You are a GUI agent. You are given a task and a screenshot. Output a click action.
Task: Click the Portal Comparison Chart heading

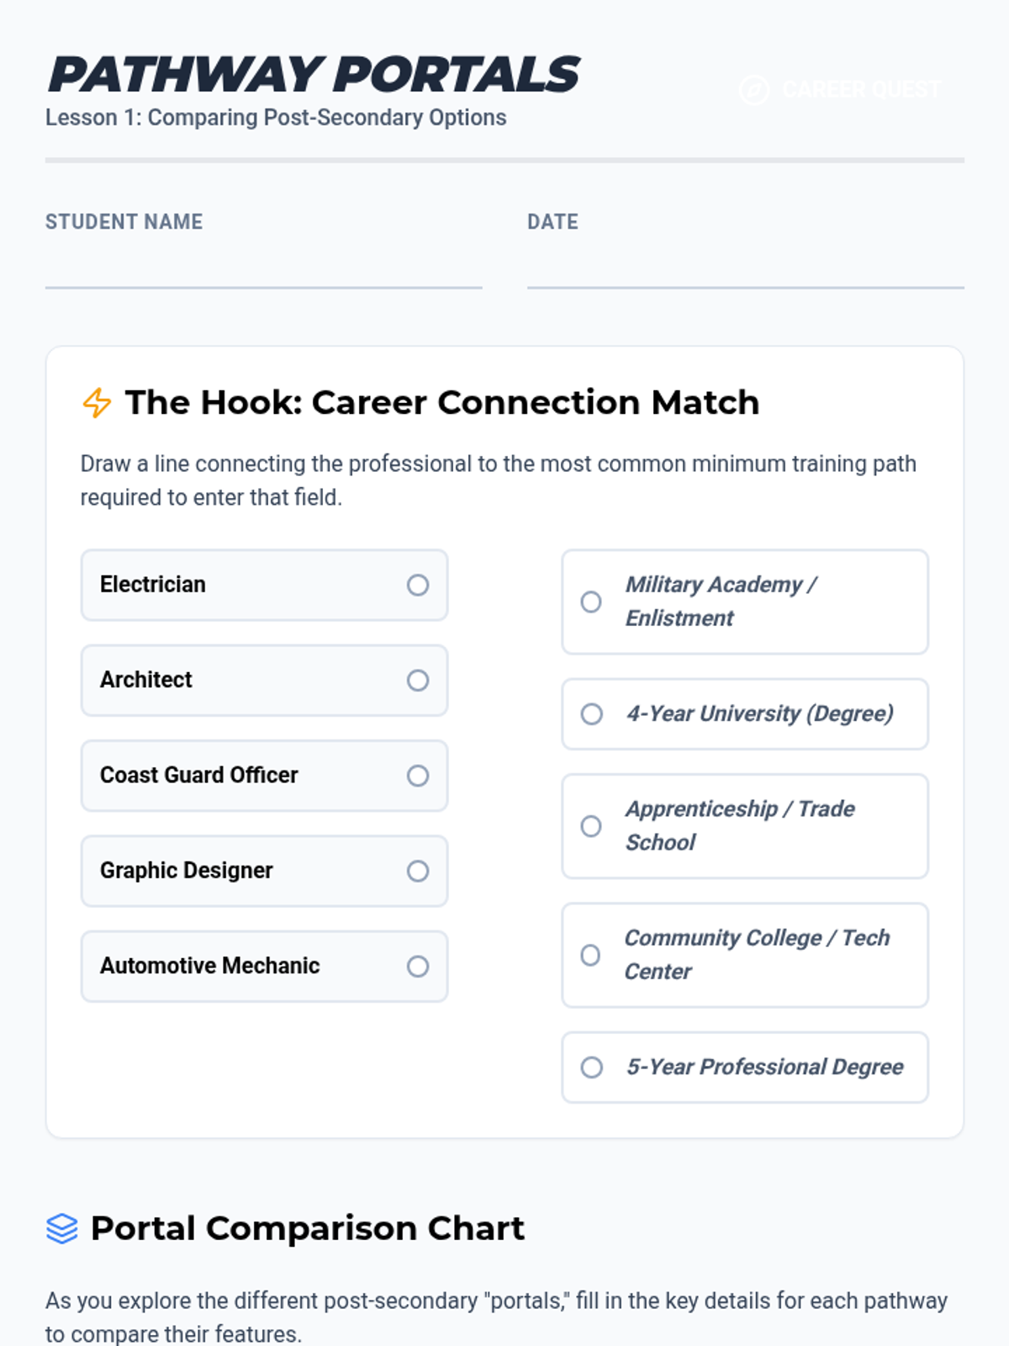(x=308, y=1228)
